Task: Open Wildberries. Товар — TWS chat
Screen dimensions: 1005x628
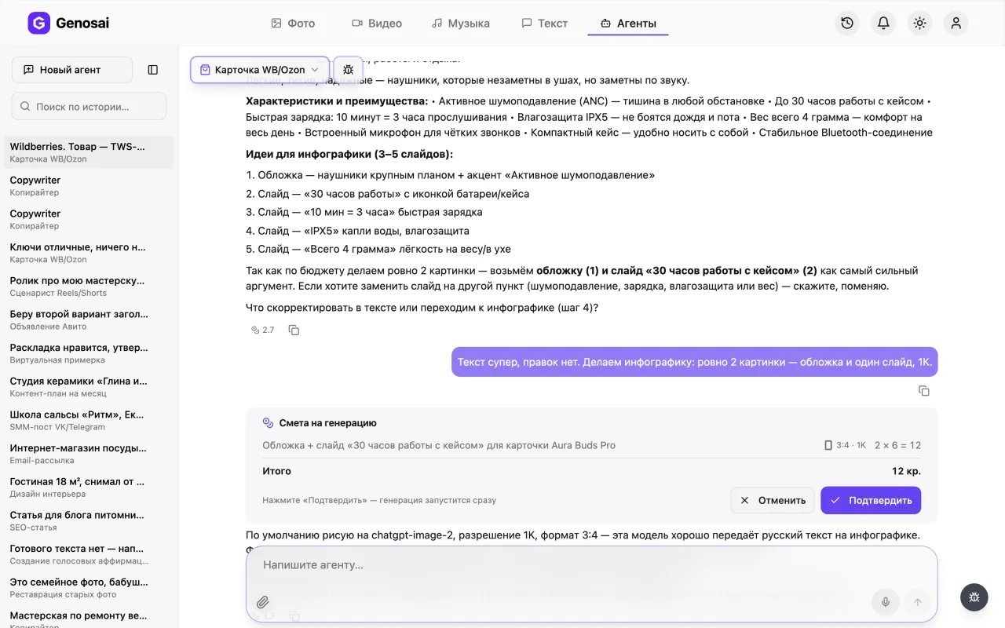Action: (x=89, y=152)
